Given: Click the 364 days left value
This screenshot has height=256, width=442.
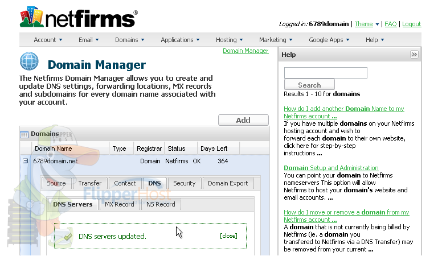Looking at the screenshot, I should (223, 161).
